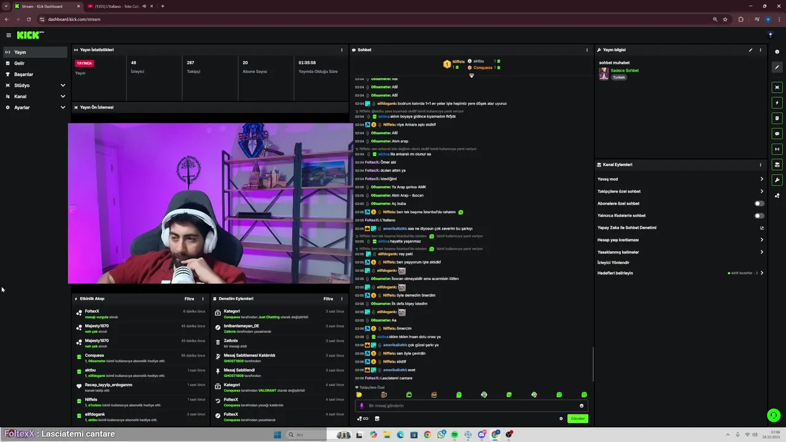
Task: Open a new browser tab
Action: [162, 6]
